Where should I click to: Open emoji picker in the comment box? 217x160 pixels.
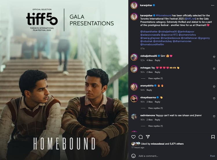(x=133, y=156)
